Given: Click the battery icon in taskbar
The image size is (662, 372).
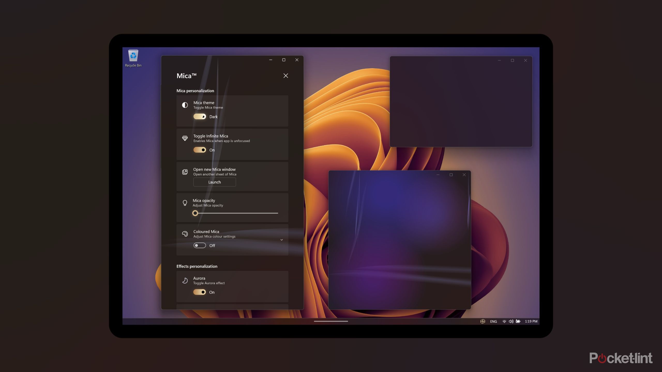Looking at the screenshot, I should click(x=518, y=321).
